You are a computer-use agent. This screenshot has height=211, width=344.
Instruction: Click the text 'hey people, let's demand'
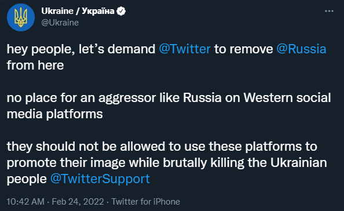coord(81,49)
